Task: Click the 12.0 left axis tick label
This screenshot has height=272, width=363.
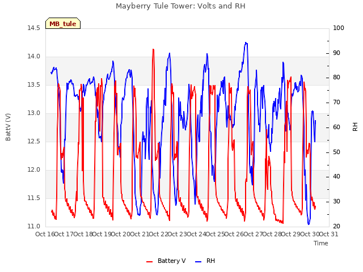Action: point(33,170)
